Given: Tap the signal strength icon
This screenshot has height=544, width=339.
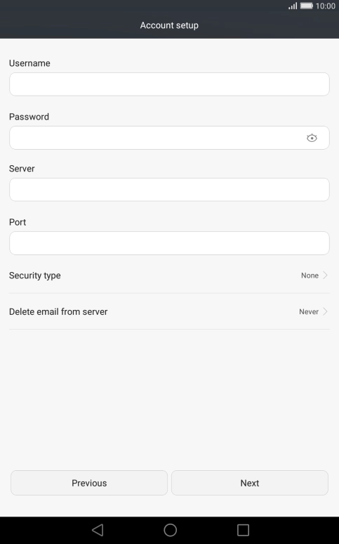Looking at the screenshot, I should pos(293,6).
